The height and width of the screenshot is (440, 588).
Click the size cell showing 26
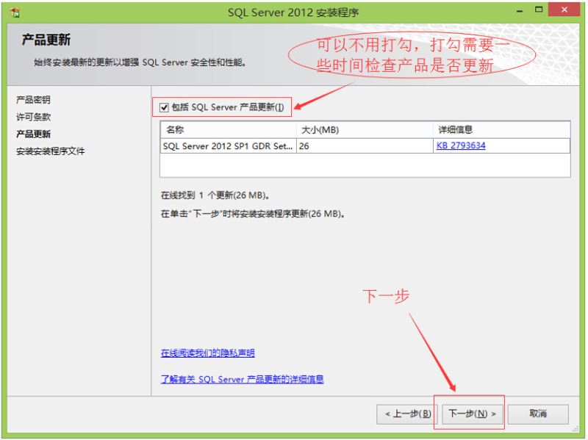365,145
